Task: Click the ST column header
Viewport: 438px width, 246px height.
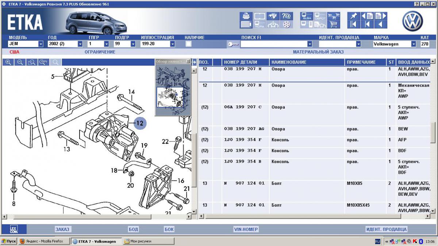Action: pos(391,62)
